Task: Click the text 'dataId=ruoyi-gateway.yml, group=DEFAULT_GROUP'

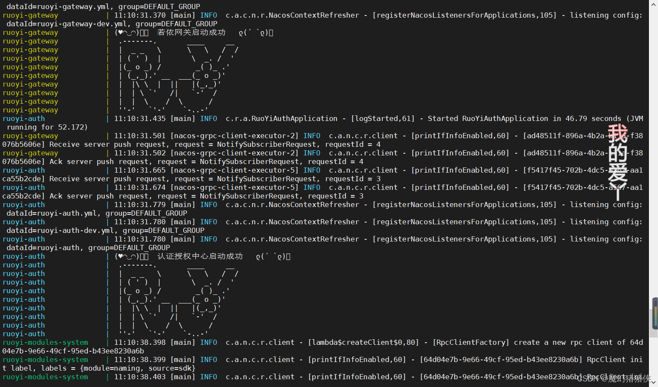Action: point(103,6)
